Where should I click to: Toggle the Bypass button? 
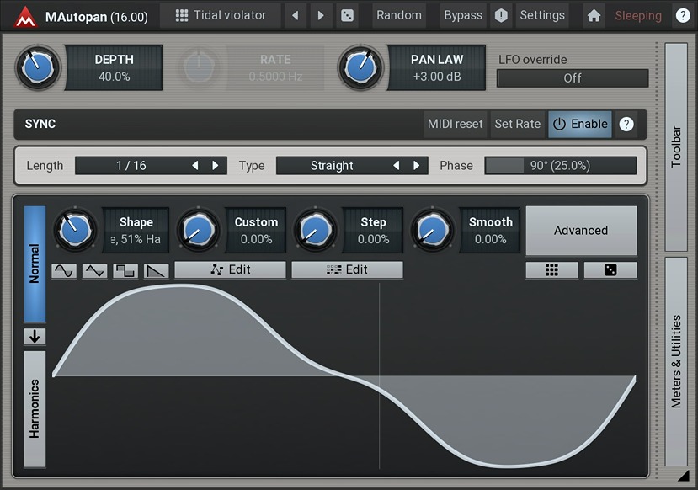pos(463,15)
